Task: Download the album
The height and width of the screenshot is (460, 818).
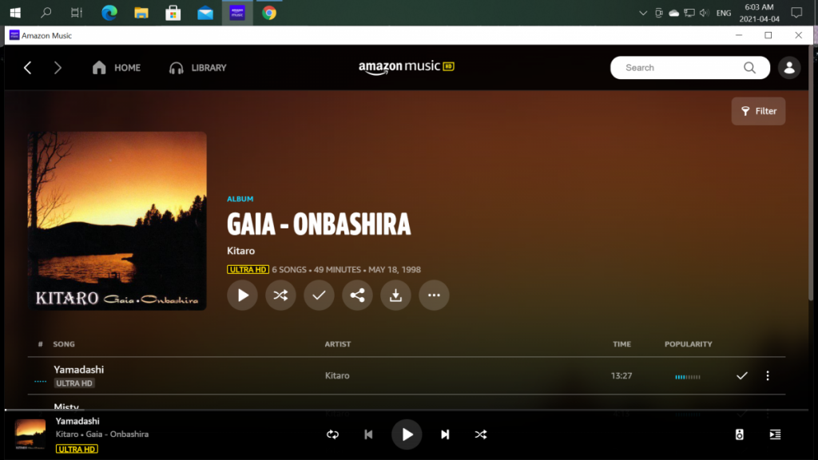Action: click(395, 295)
